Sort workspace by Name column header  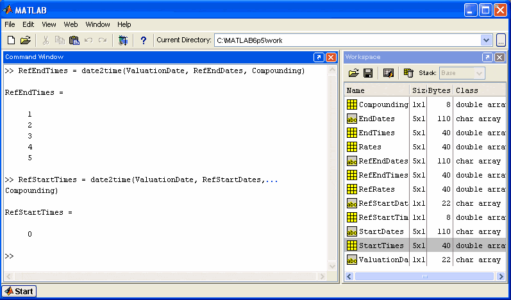(x=377, y=90)
